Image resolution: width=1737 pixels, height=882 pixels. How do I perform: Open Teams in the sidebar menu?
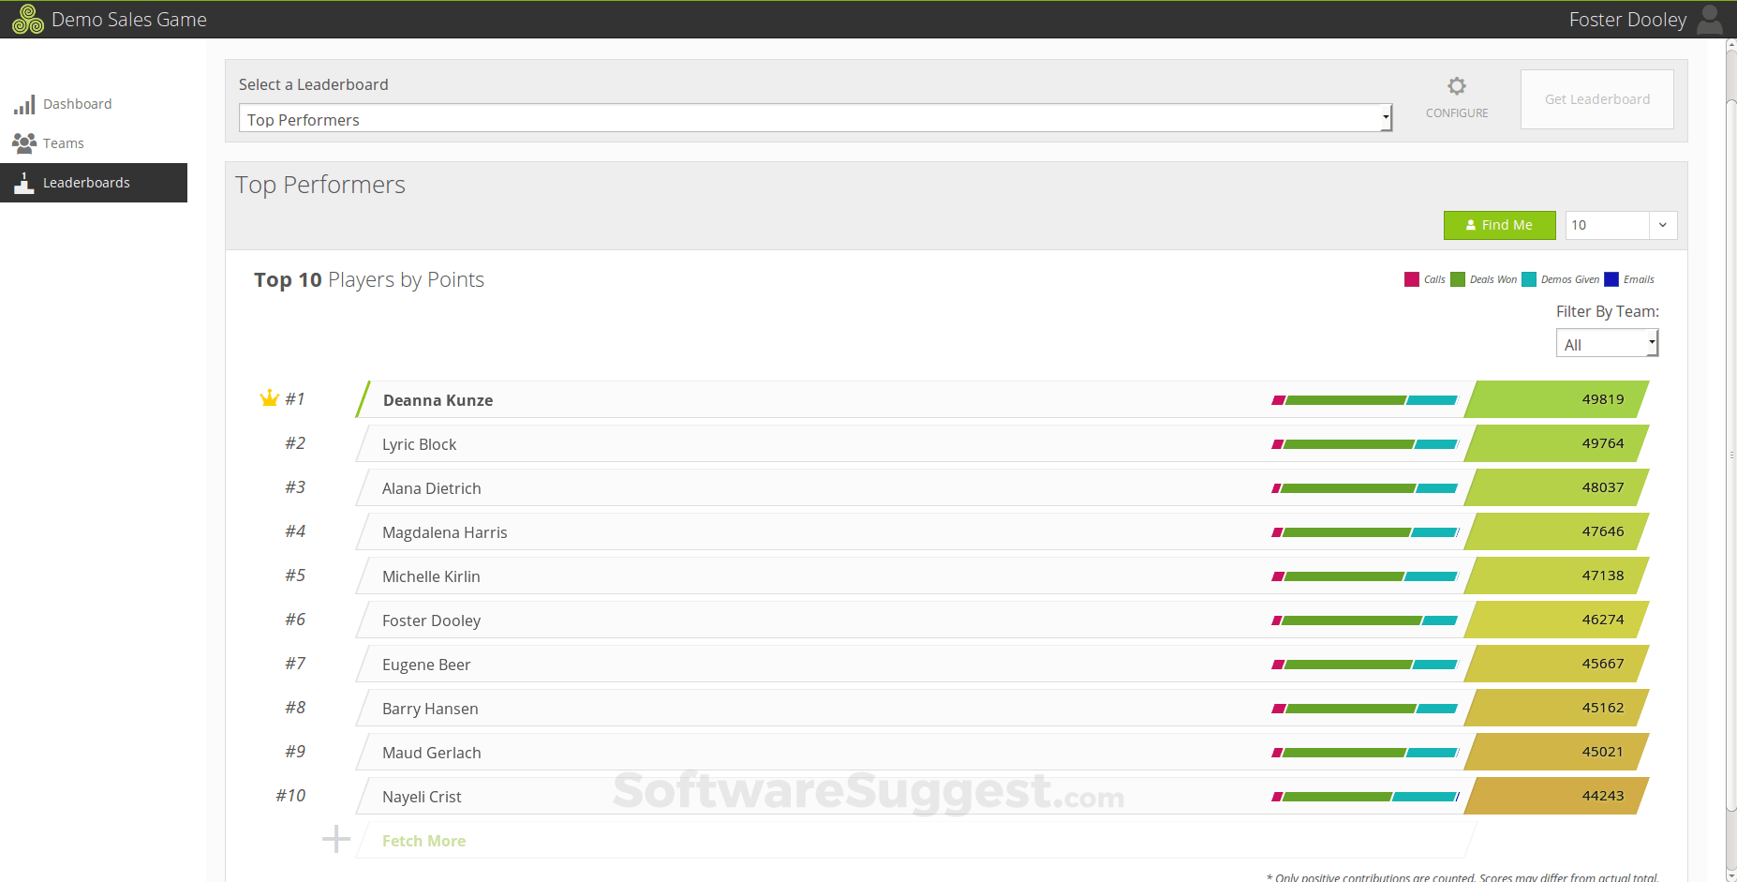click(63, 143)
